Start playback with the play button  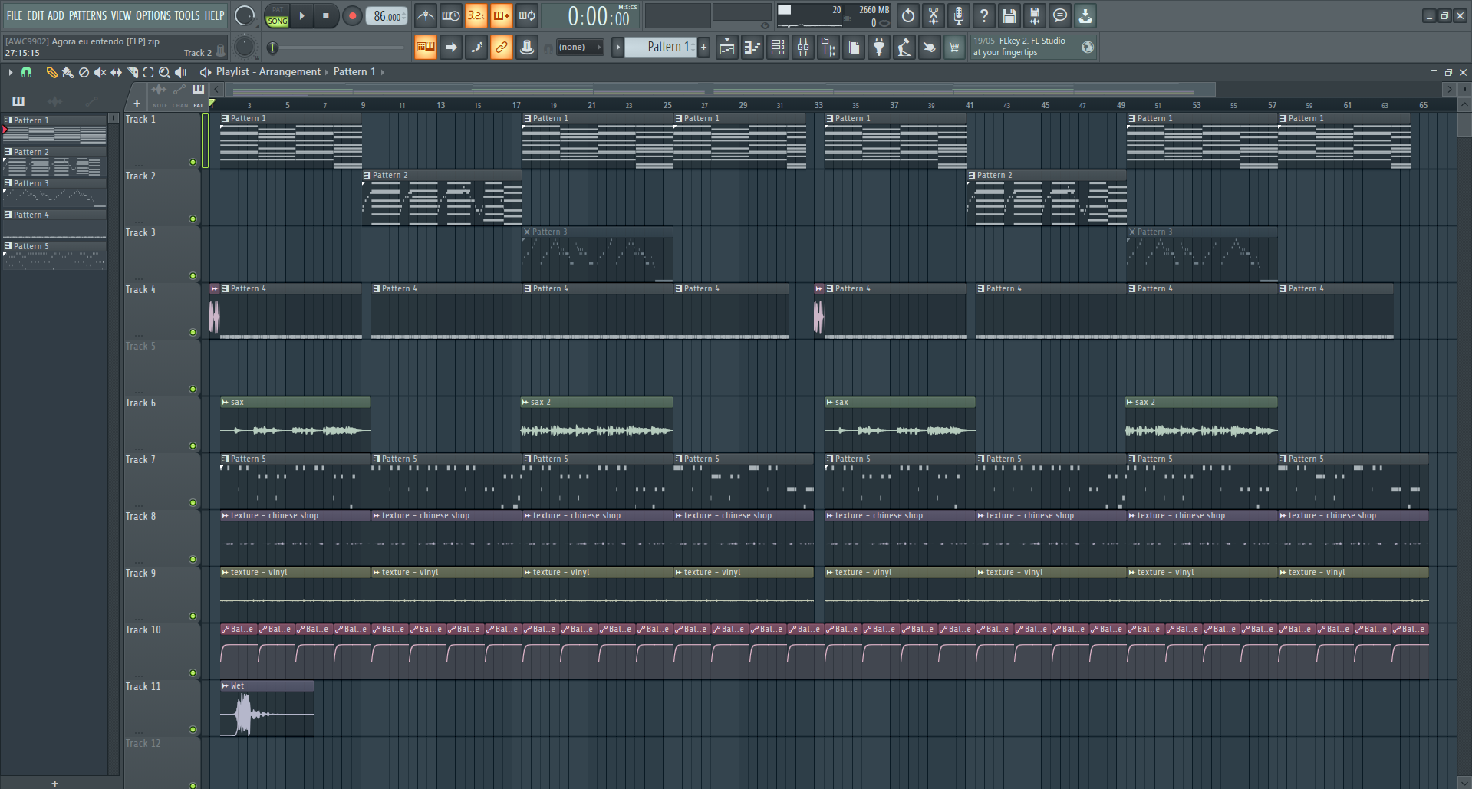pyautogui.click(x=302, y=15)
